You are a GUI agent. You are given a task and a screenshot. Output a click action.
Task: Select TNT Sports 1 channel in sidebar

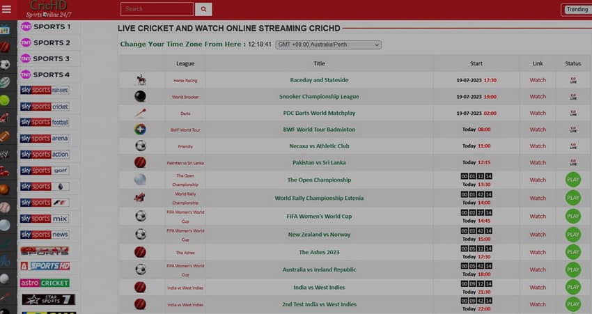pos(45,26)
